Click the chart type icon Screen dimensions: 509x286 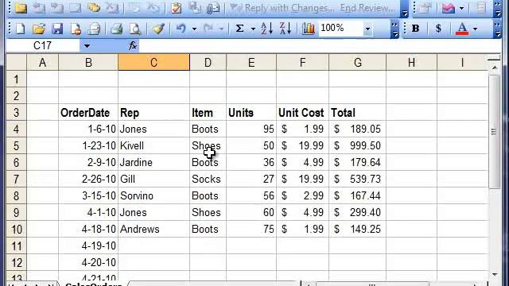[x=449, y=8]
